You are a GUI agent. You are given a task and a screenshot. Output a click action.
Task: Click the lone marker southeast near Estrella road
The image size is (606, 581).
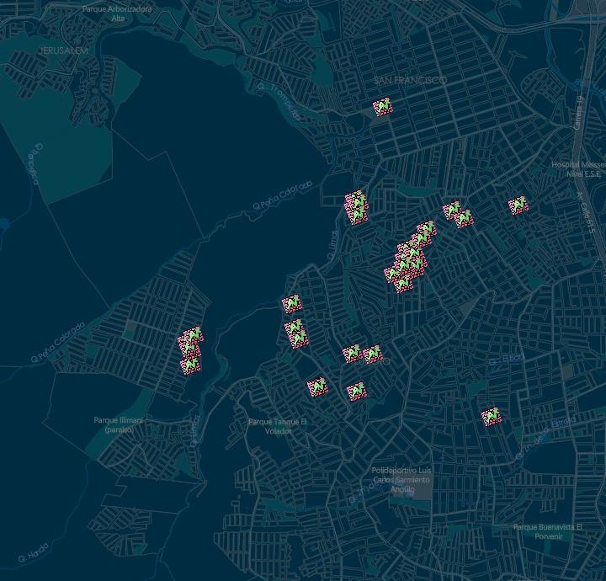pos(492,417)
